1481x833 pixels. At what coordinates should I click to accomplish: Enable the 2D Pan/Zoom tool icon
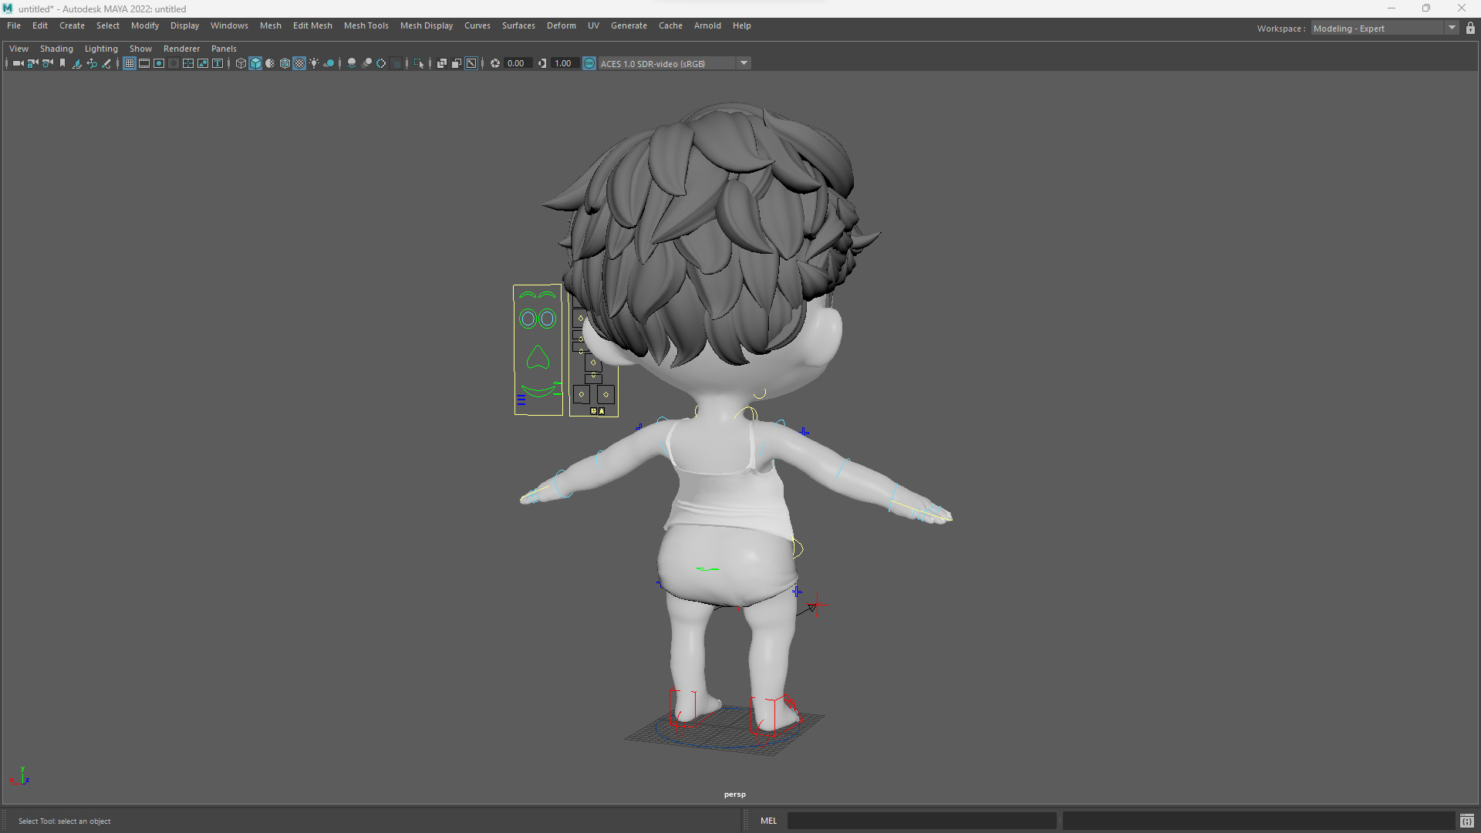[92, 63]
